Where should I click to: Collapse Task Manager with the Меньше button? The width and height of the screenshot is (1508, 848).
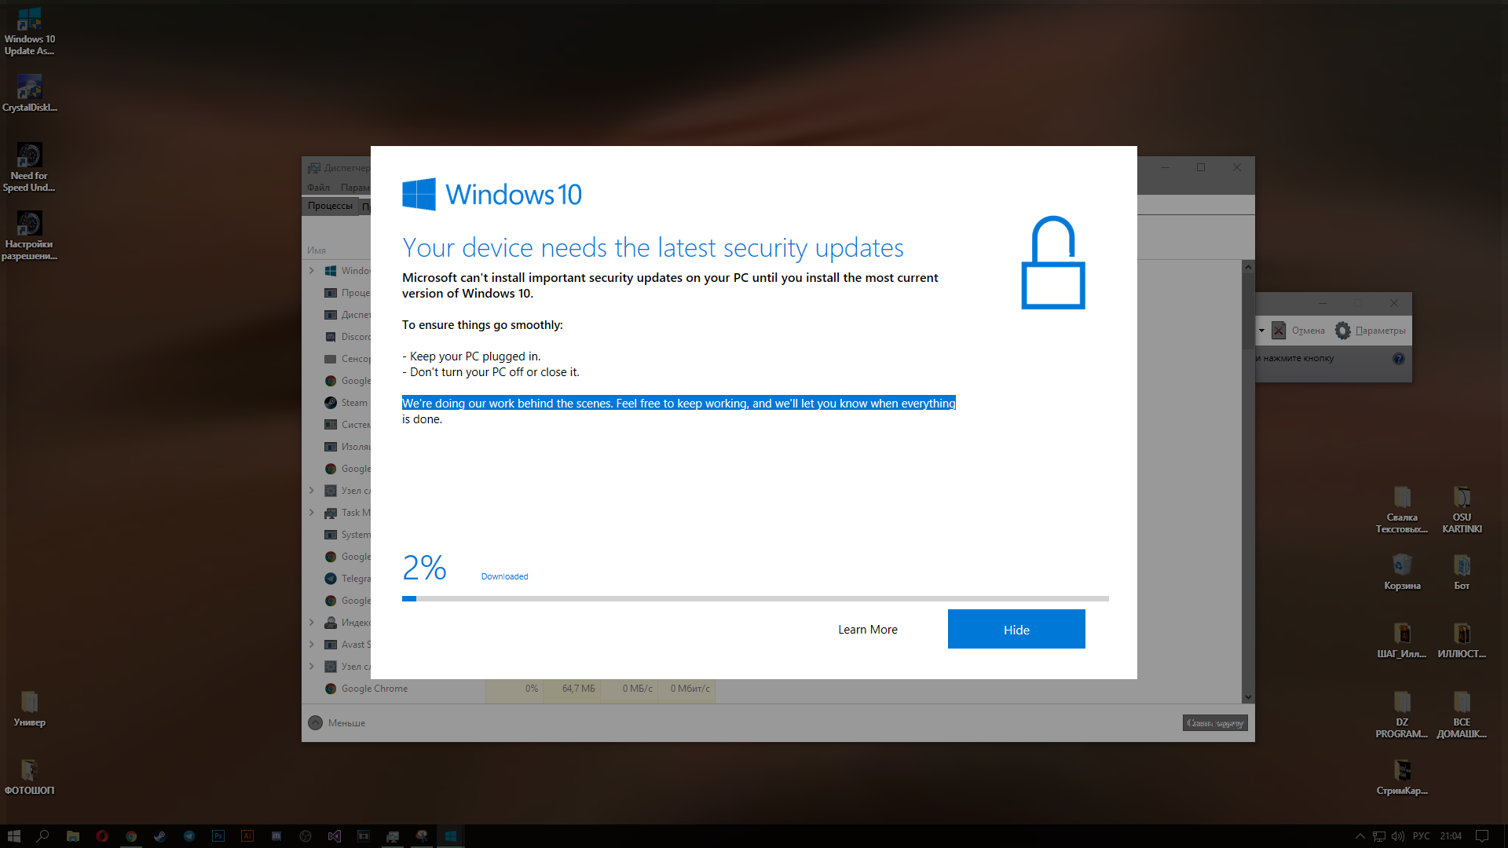coord(337,723)
